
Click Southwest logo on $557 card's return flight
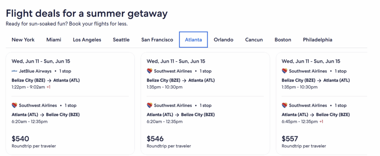tap(285, 106)
